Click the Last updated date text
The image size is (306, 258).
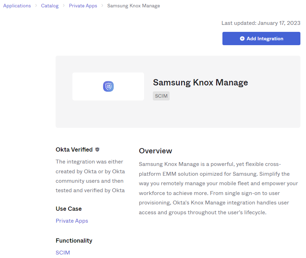pos(261,23)
